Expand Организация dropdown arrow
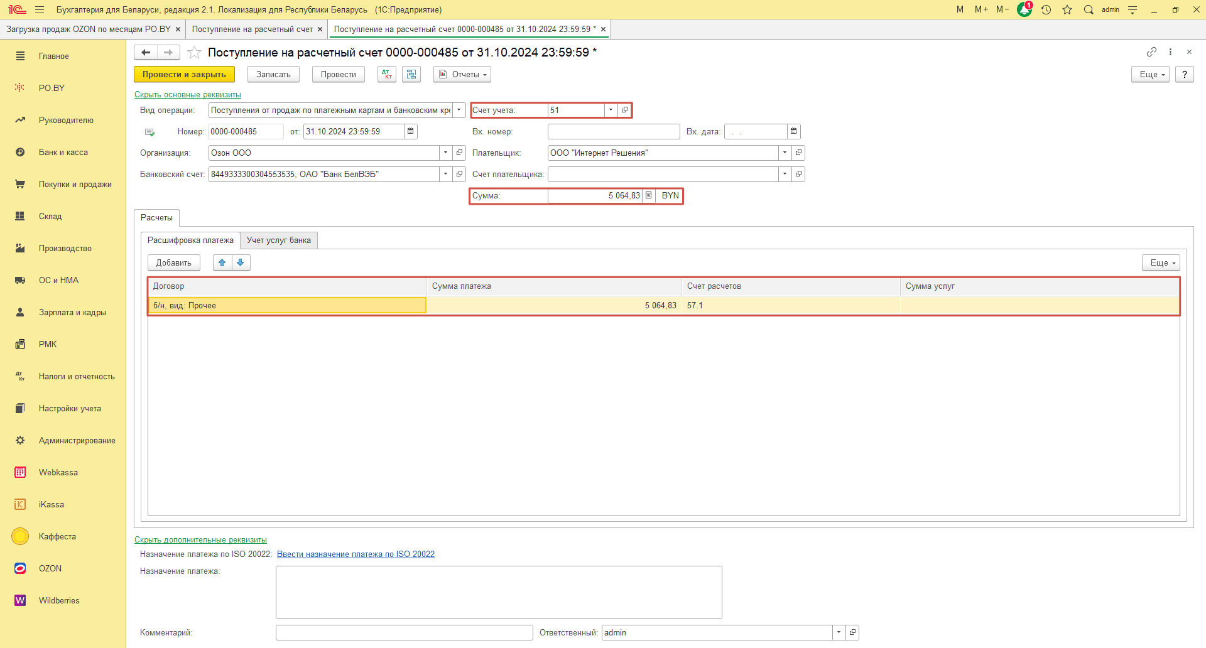The height and width of the screenshot is (648, 1206). point(446,153)
